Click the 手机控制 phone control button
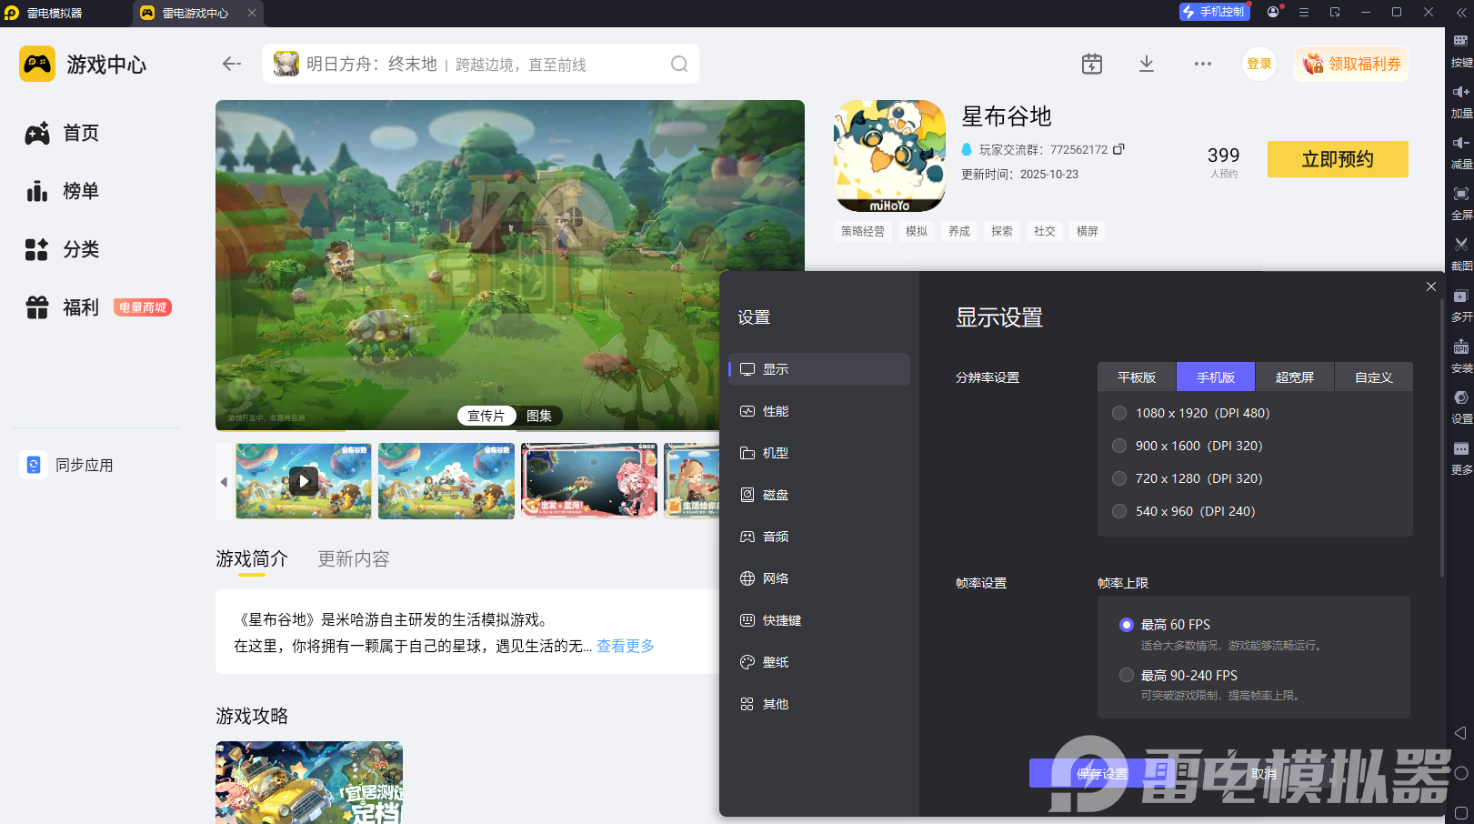Viewport: 1474px width, 824px height. click(1214, 12)
